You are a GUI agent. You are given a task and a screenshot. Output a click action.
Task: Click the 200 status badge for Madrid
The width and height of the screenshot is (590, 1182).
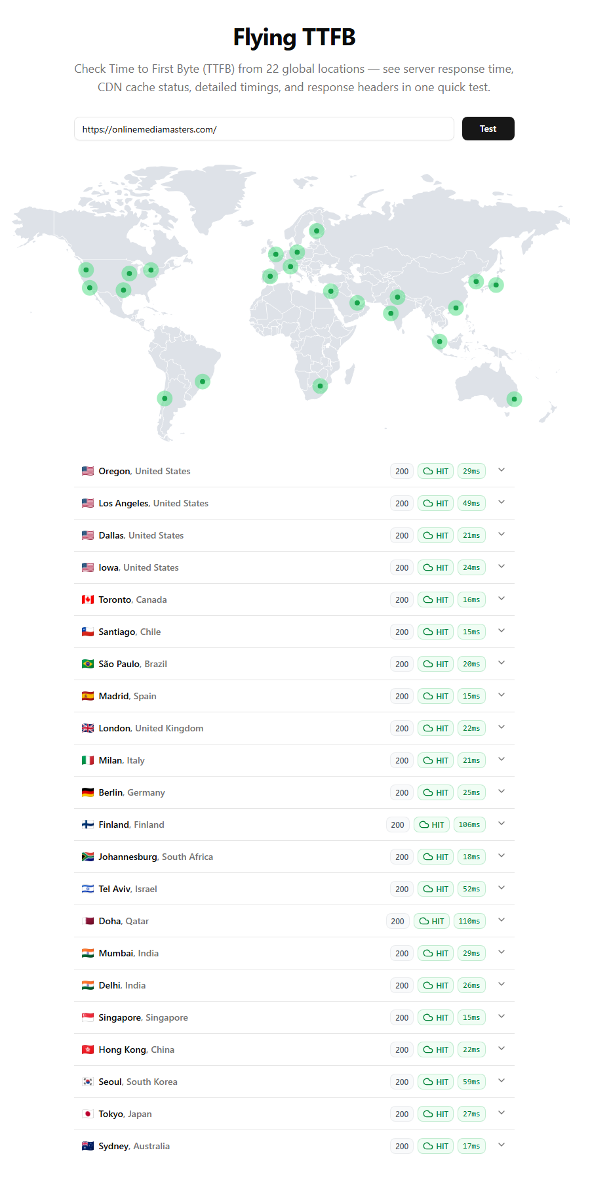point(402,696)
